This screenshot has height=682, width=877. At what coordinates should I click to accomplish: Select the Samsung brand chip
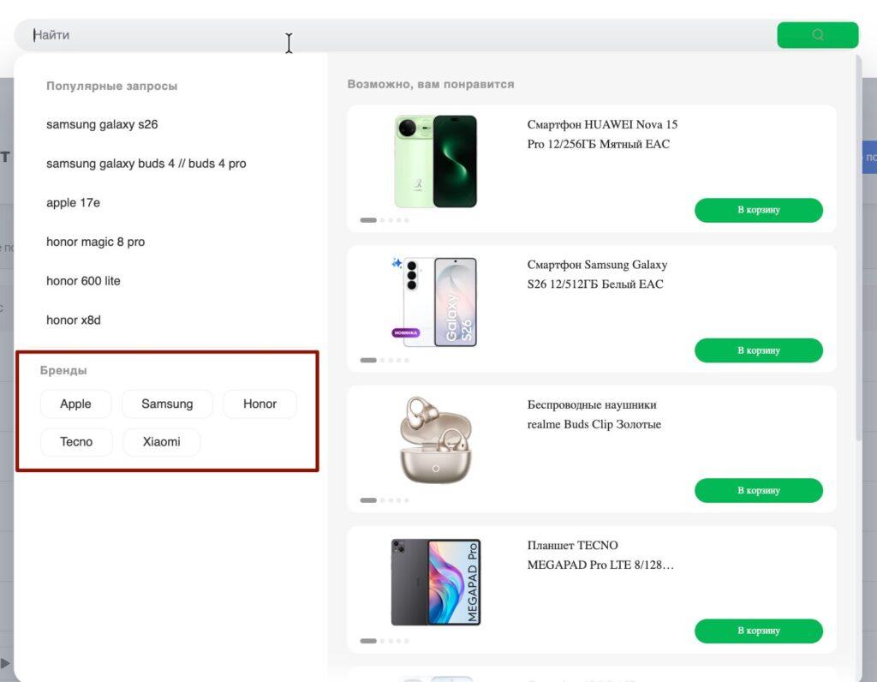tap(167, 404)
